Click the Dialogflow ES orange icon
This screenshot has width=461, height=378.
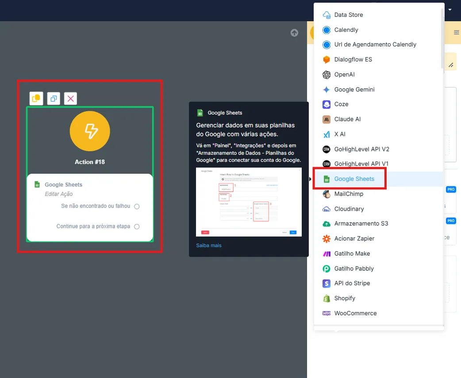[x=327, y=60]
